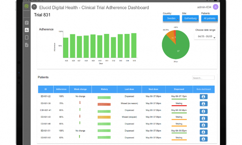Click green history bar for ED-831-51
This screenshot has width=242, height=145.
[104, 131]
